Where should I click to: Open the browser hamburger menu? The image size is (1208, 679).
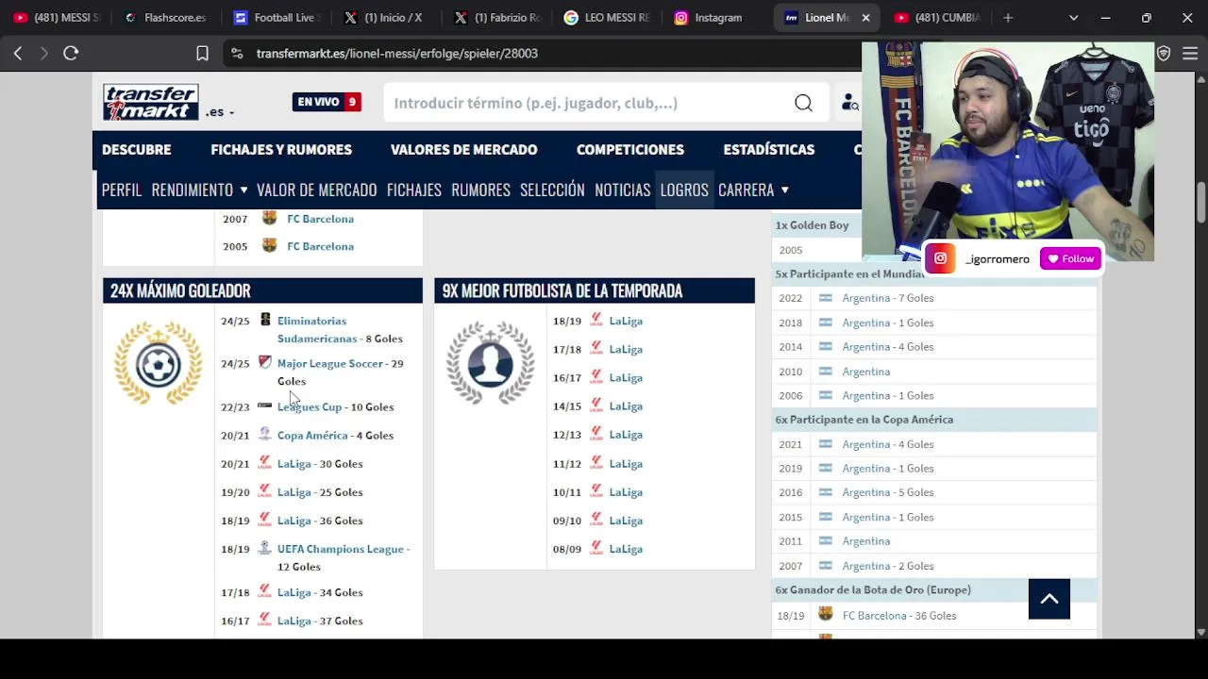point(1190,54)
